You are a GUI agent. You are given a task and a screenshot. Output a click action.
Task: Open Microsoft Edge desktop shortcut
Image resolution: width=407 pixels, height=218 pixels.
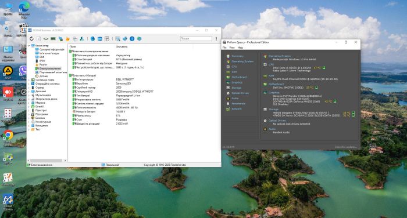pyautogui.click(x=24, y=10)
